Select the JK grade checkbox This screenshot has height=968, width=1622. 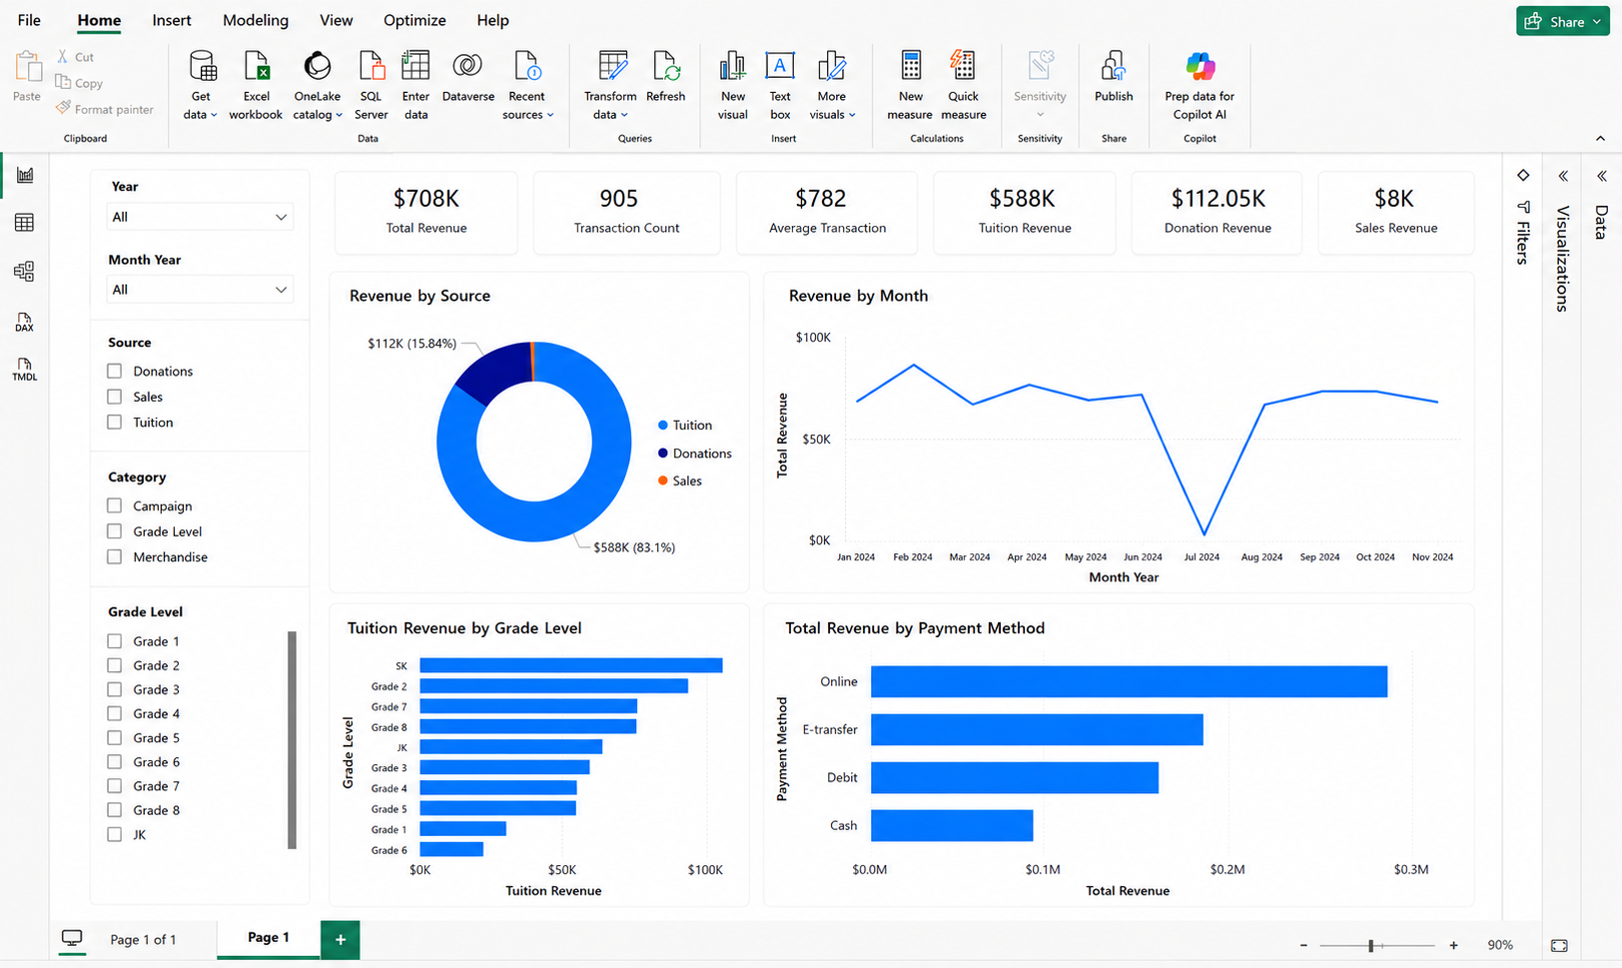click(x=115, y=834)
